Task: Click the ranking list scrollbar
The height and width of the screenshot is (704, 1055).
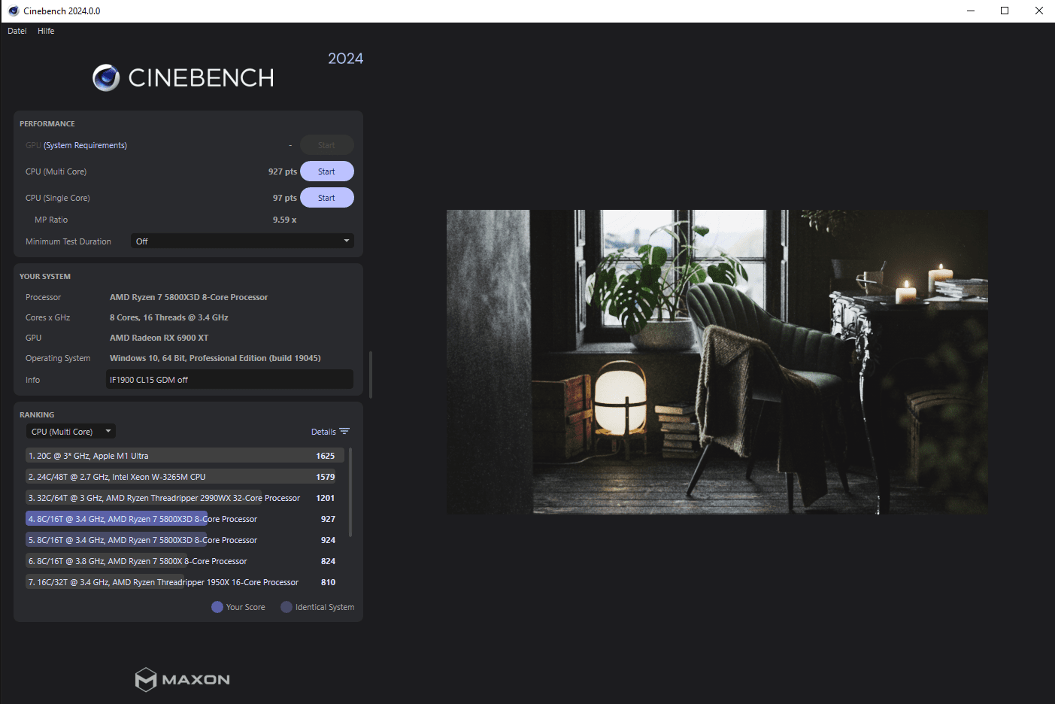Action: point(350,492)
